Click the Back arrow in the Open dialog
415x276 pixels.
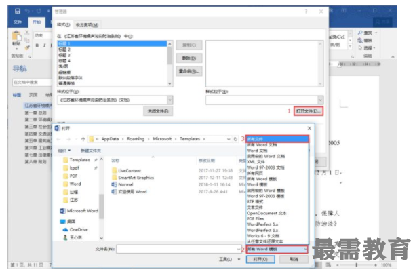point(59,139)
